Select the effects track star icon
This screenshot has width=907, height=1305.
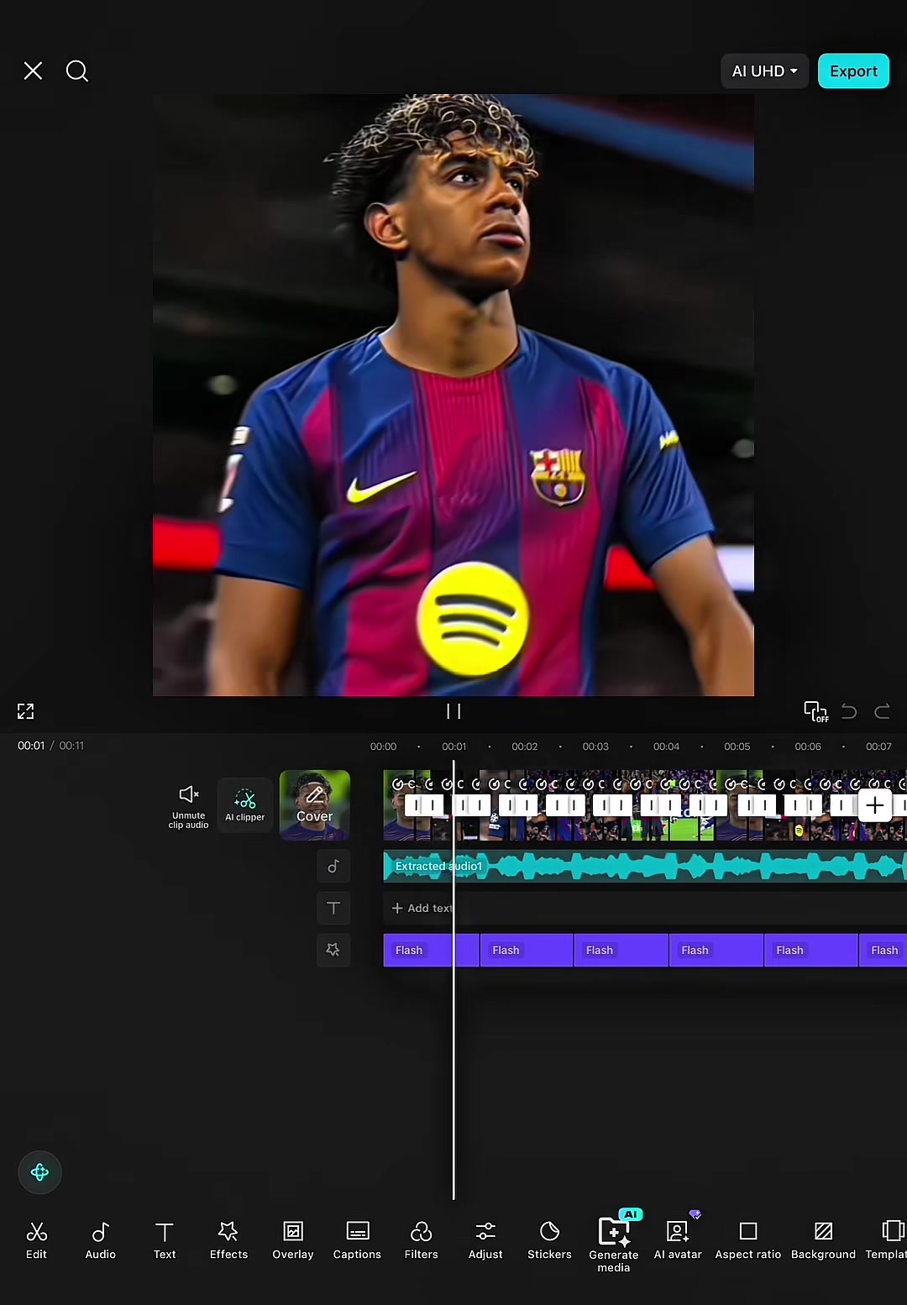tap(333, 950)
